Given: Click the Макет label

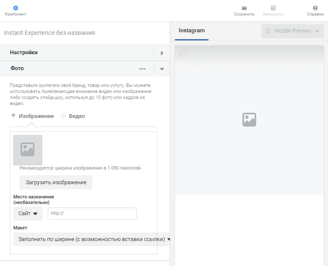Looking at the screenshot, I should point(20,228).
